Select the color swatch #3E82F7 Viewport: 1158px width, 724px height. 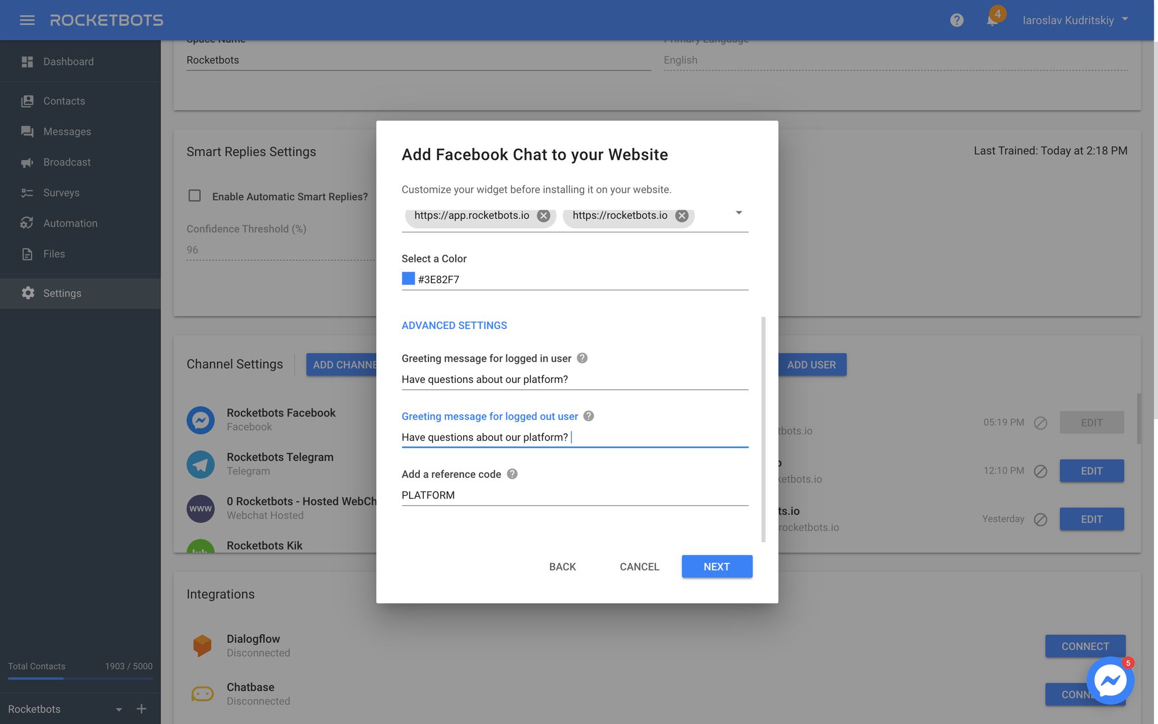(x=408, y=279)
